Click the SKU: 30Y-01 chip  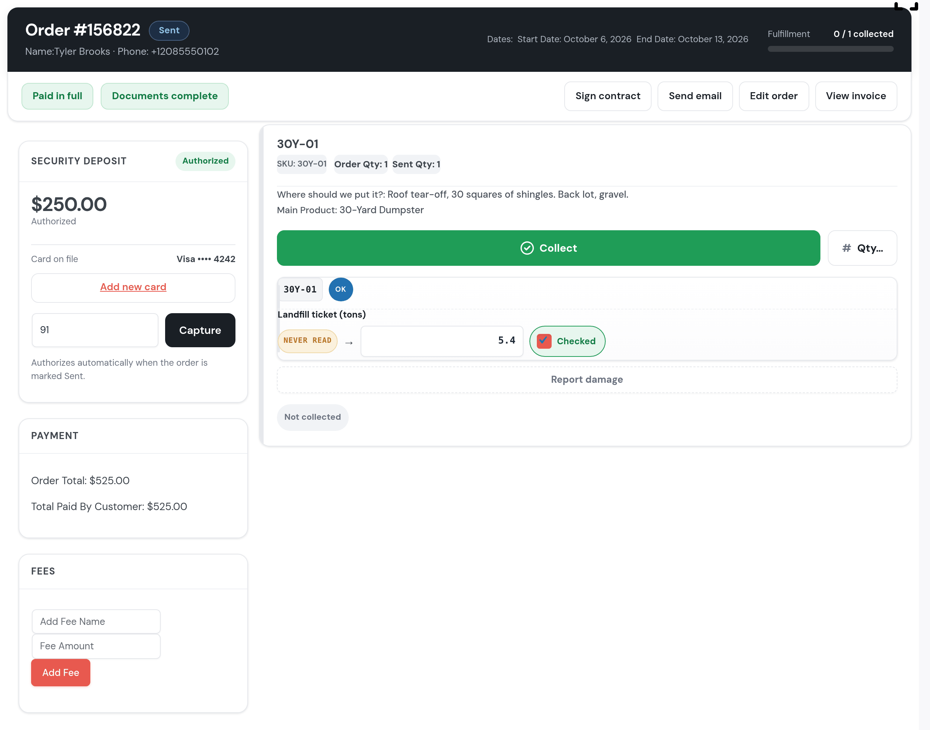301,164
